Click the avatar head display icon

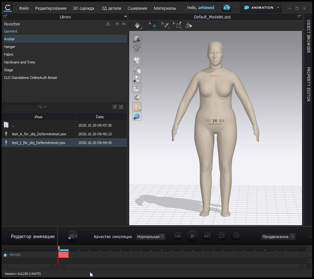137,107
